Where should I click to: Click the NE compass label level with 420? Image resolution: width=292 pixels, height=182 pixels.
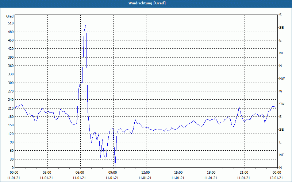coord(281,53)
